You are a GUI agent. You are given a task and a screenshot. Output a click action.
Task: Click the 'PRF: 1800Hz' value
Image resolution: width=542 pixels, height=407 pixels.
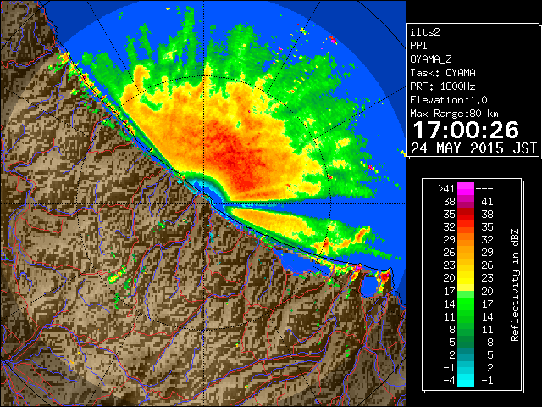pyautogui.click(x=443, y=86)
